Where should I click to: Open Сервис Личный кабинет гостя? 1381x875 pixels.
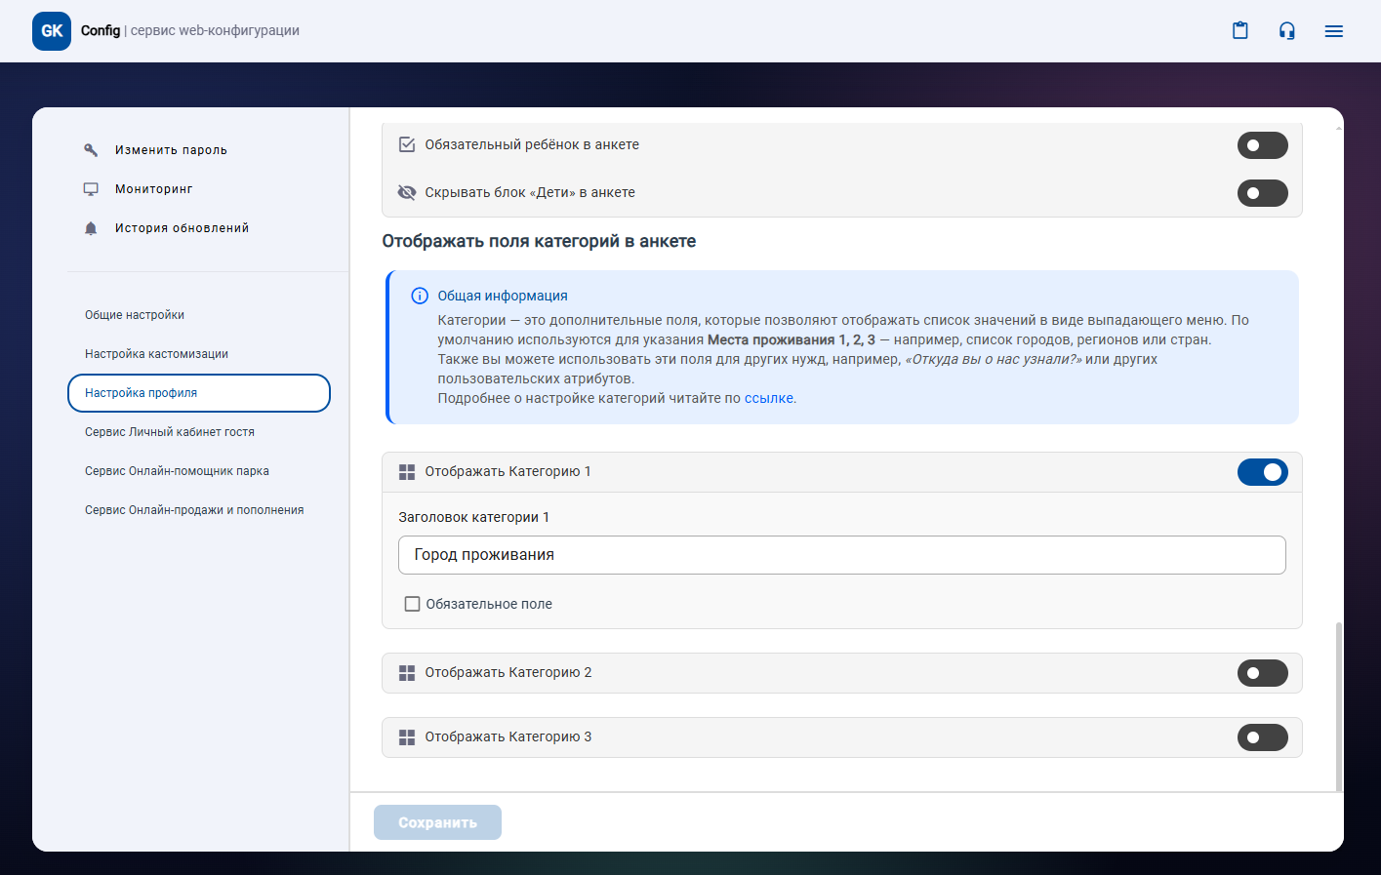tap(170, 432)
